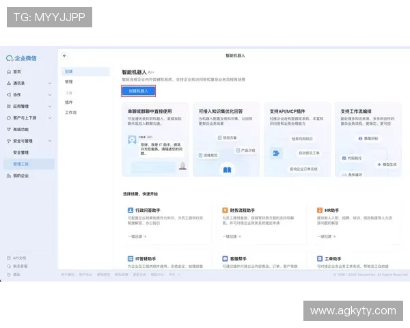The image size is (410, 328).
Task: Click the API文档 document icon
Action: pyautogui.click(x=9, y=258)
